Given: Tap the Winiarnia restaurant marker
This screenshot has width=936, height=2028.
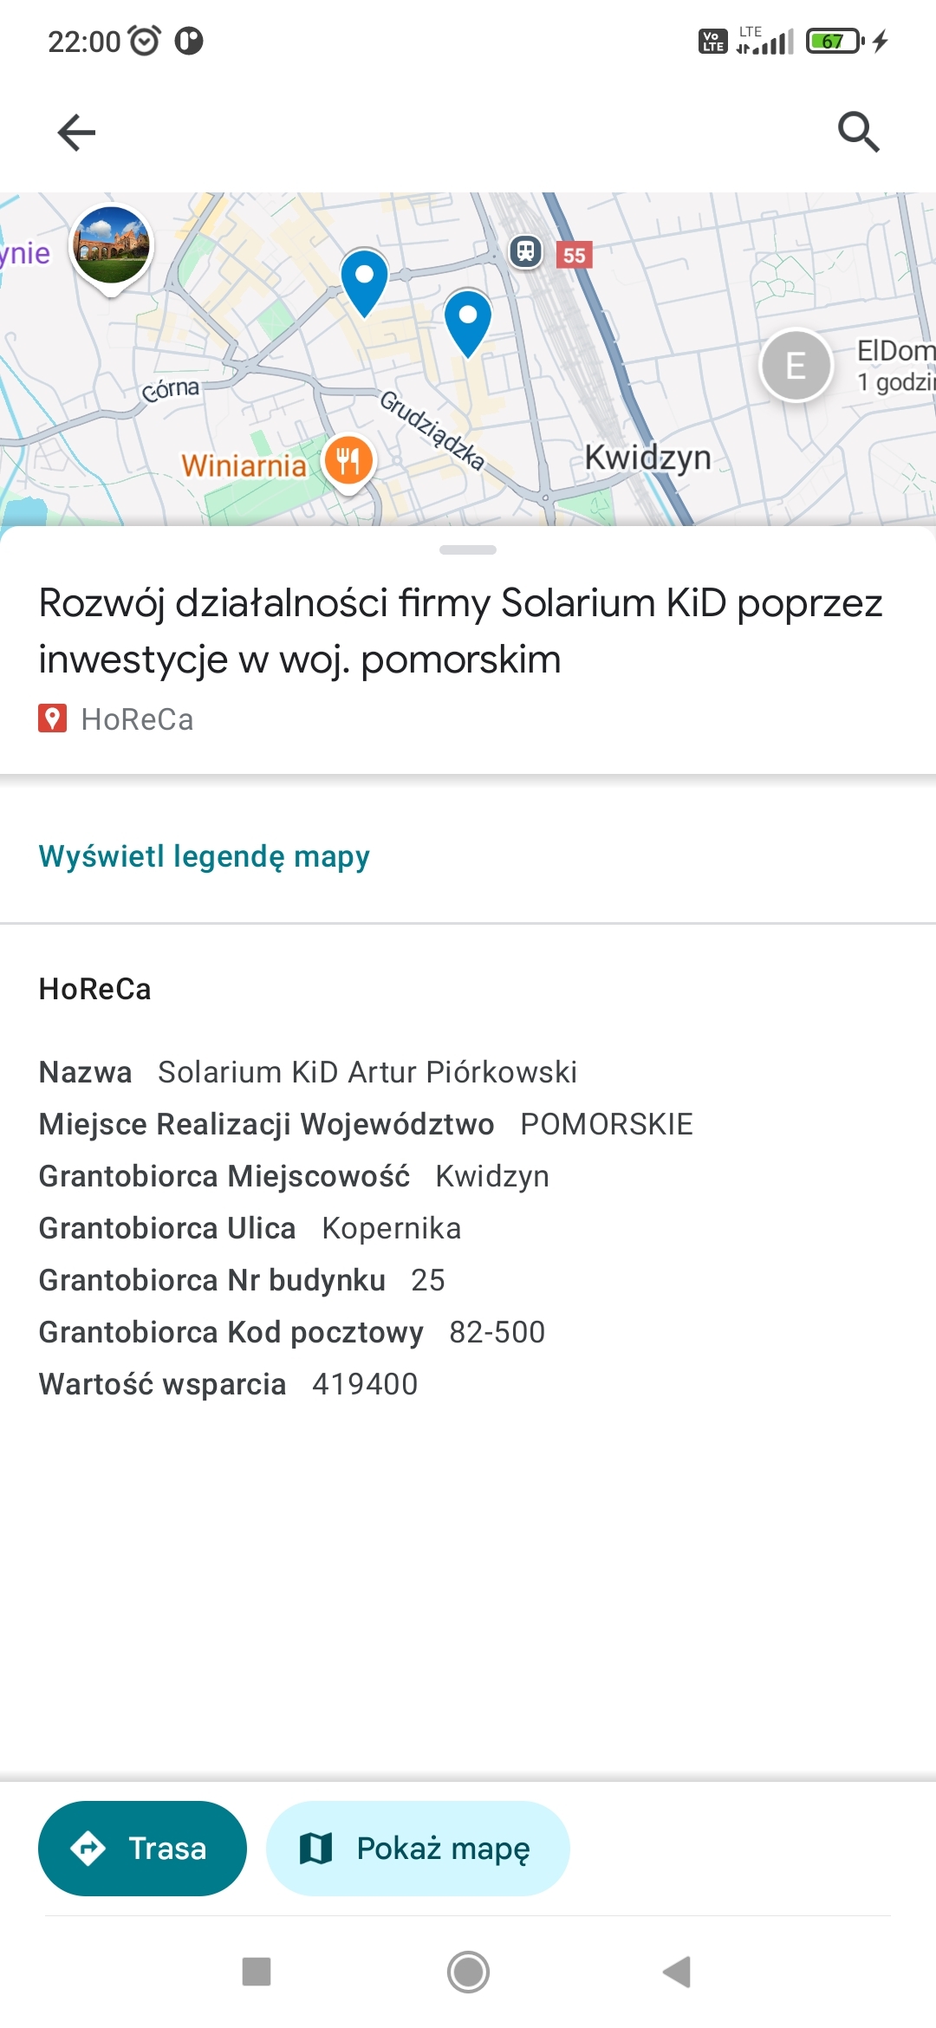Looking at the screenshot, I should [348, 461].
